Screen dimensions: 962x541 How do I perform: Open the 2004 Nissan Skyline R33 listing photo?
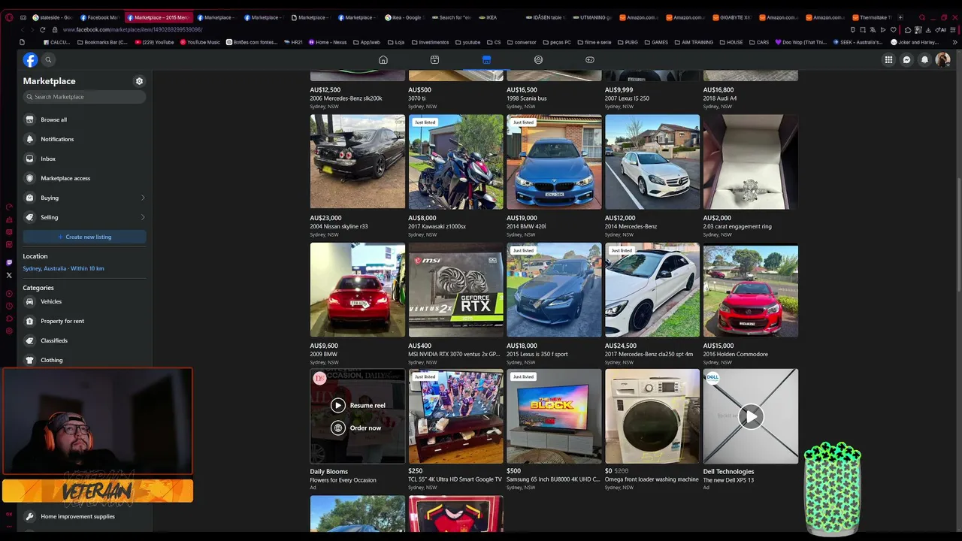pos(358,162)
